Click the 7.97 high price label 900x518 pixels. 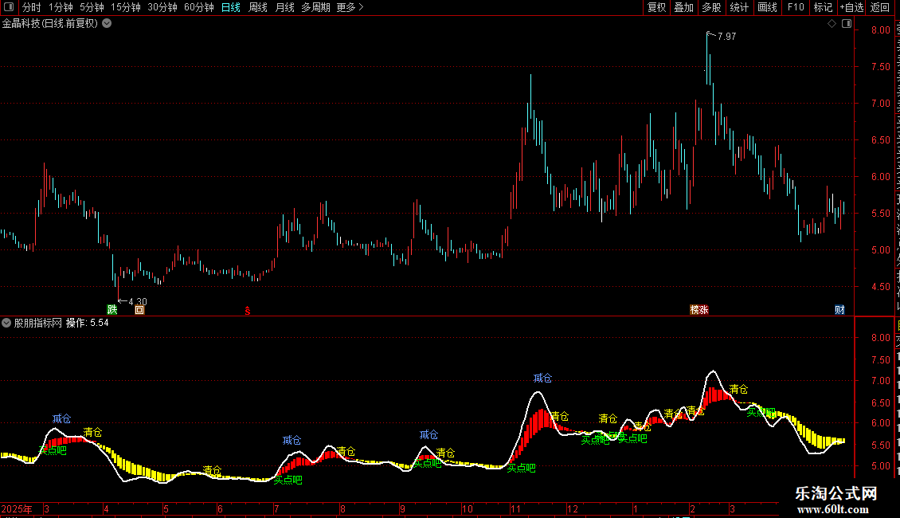tap(726, 36)
